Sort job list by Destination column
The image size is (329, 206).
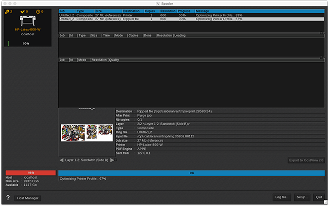[x=132, y=10]
